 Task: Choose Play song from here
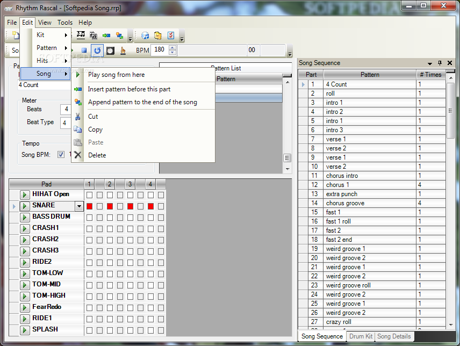click(143, 75)
